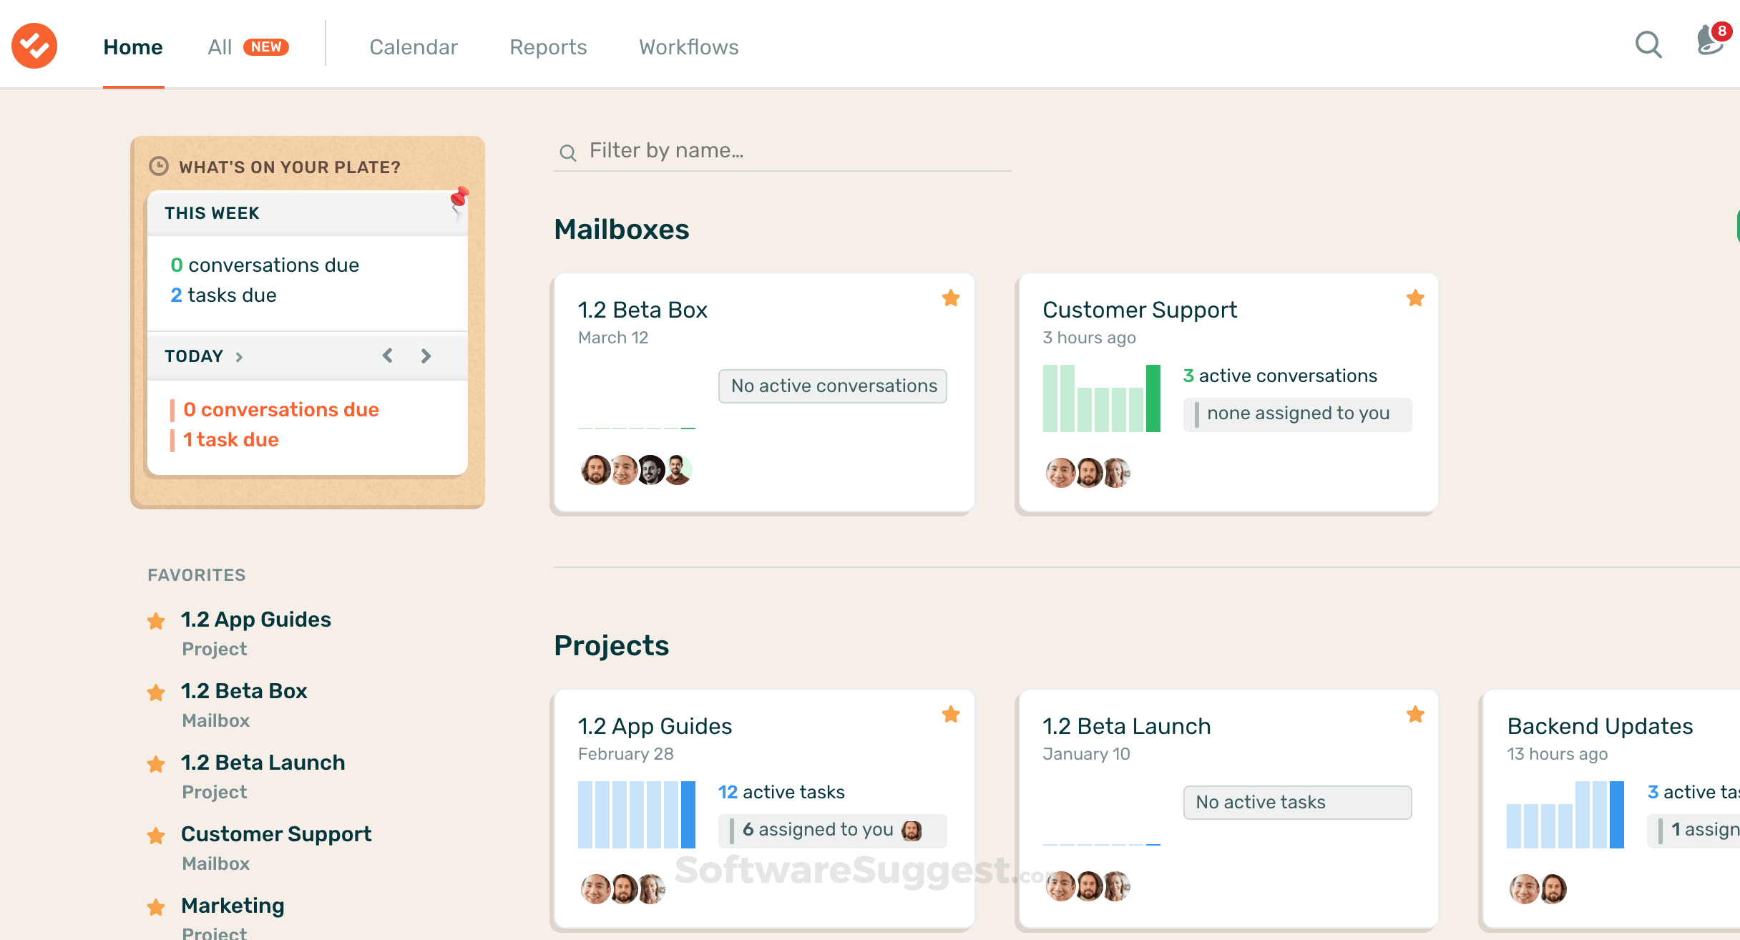Unfavorite 1.2 Beta Box mailbox card star
The width and height of the screenshot is (1740, 940).
tap(951, 298)
